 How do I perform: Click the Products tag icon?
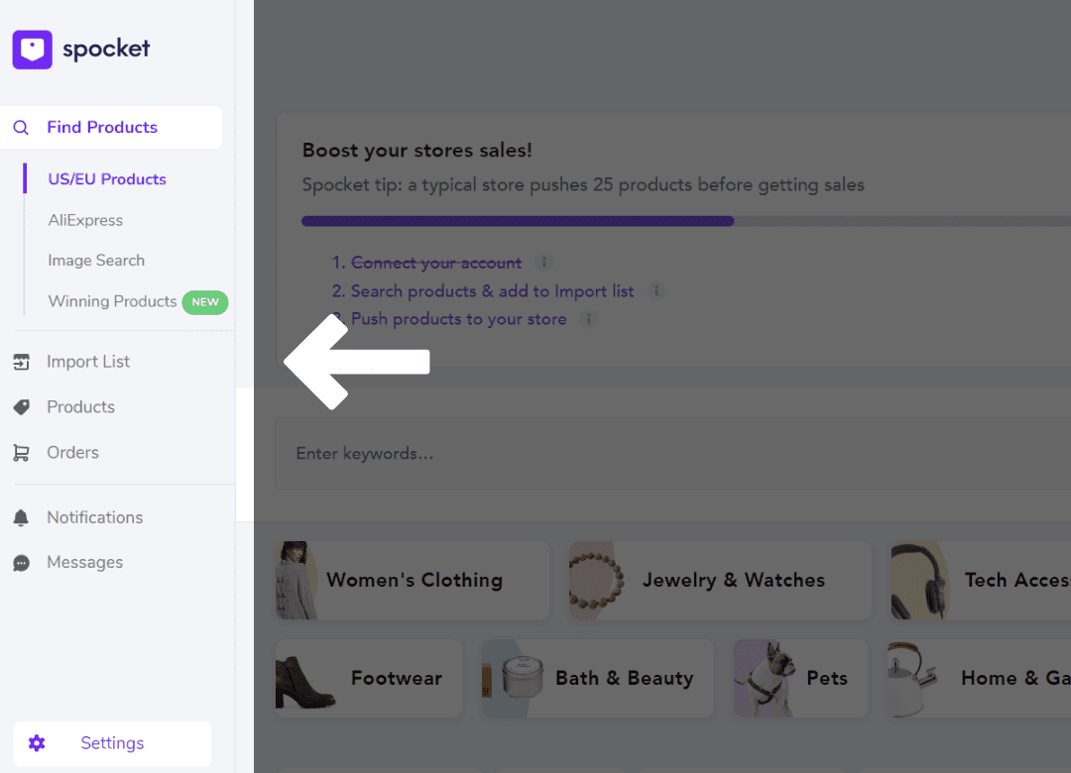pyautogui.click(x=21, y=406)
